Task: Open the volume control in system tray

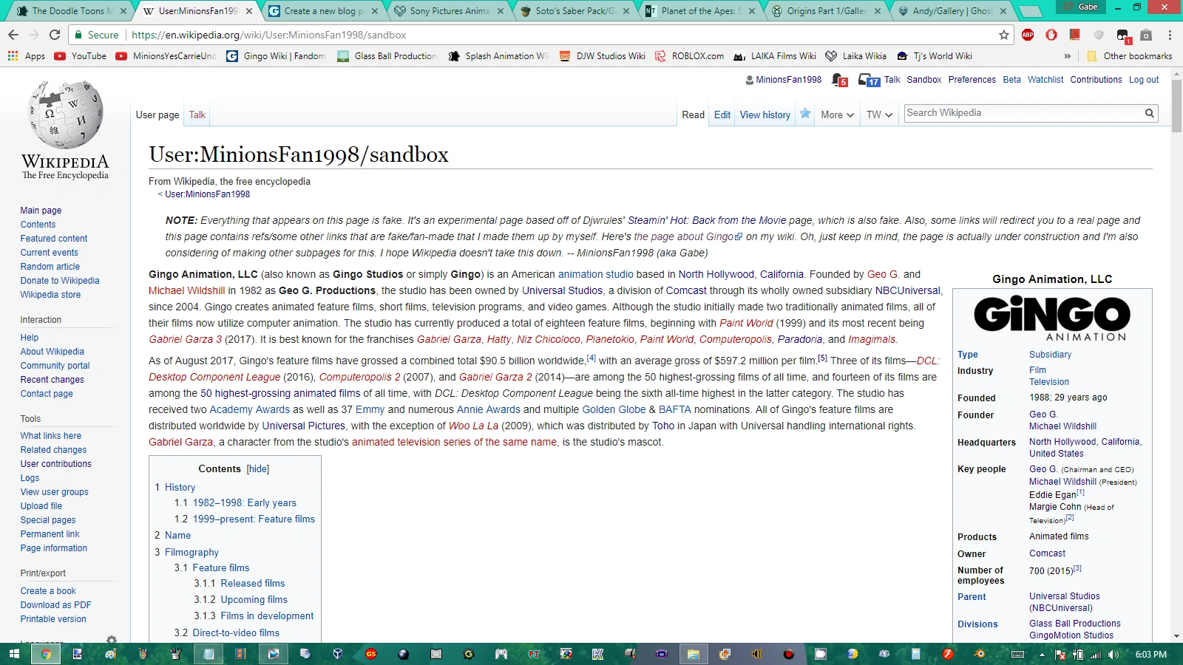Action: (x=1113, y=654)
